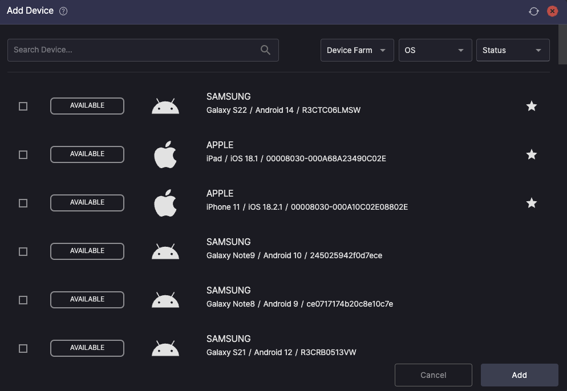This screenshot has width=567, height=391.
Task: Close the Add Device dialog
Action: pyautogui.click(x=552, y=11)
